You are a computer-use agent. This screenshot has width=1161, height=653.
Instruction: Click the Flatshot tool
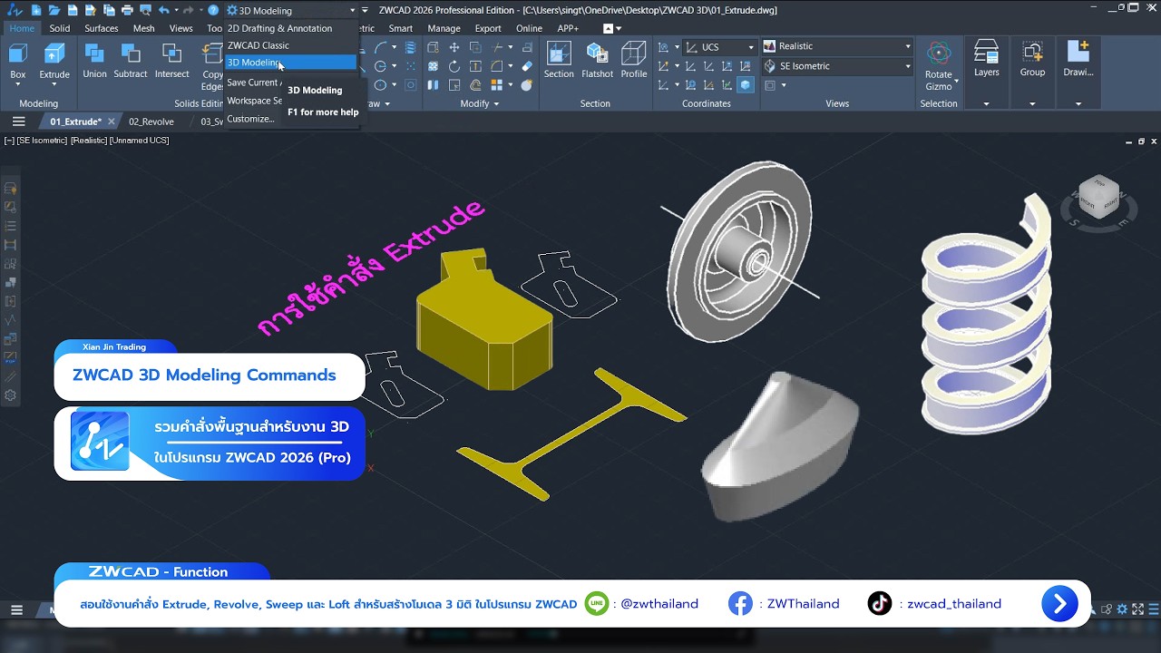pos(597,60)
